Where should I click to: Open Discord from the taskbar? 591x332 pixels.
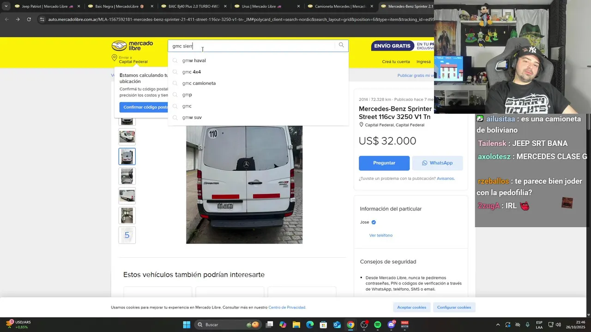(391, 325)
